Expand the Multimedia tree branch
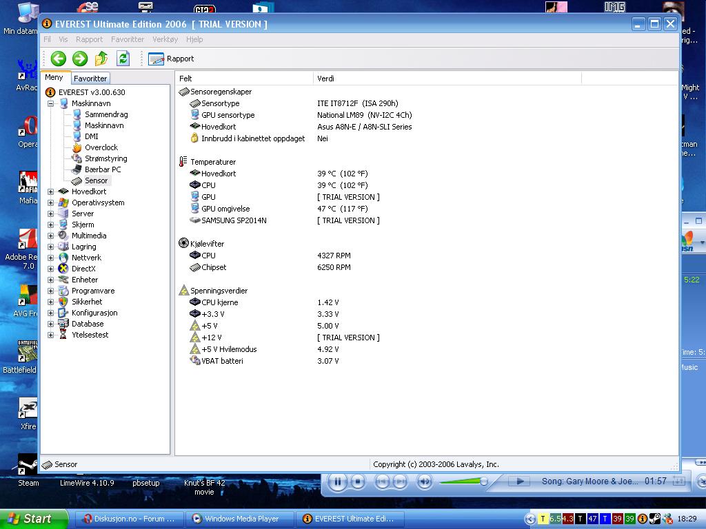 click(50, 236)
